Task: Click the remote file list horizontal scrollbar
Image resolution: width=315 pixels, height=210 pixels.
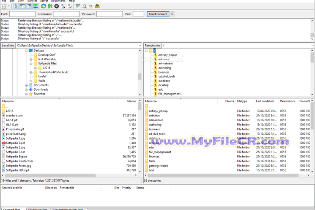Action: pyautogui.click(x=223, y=175)
